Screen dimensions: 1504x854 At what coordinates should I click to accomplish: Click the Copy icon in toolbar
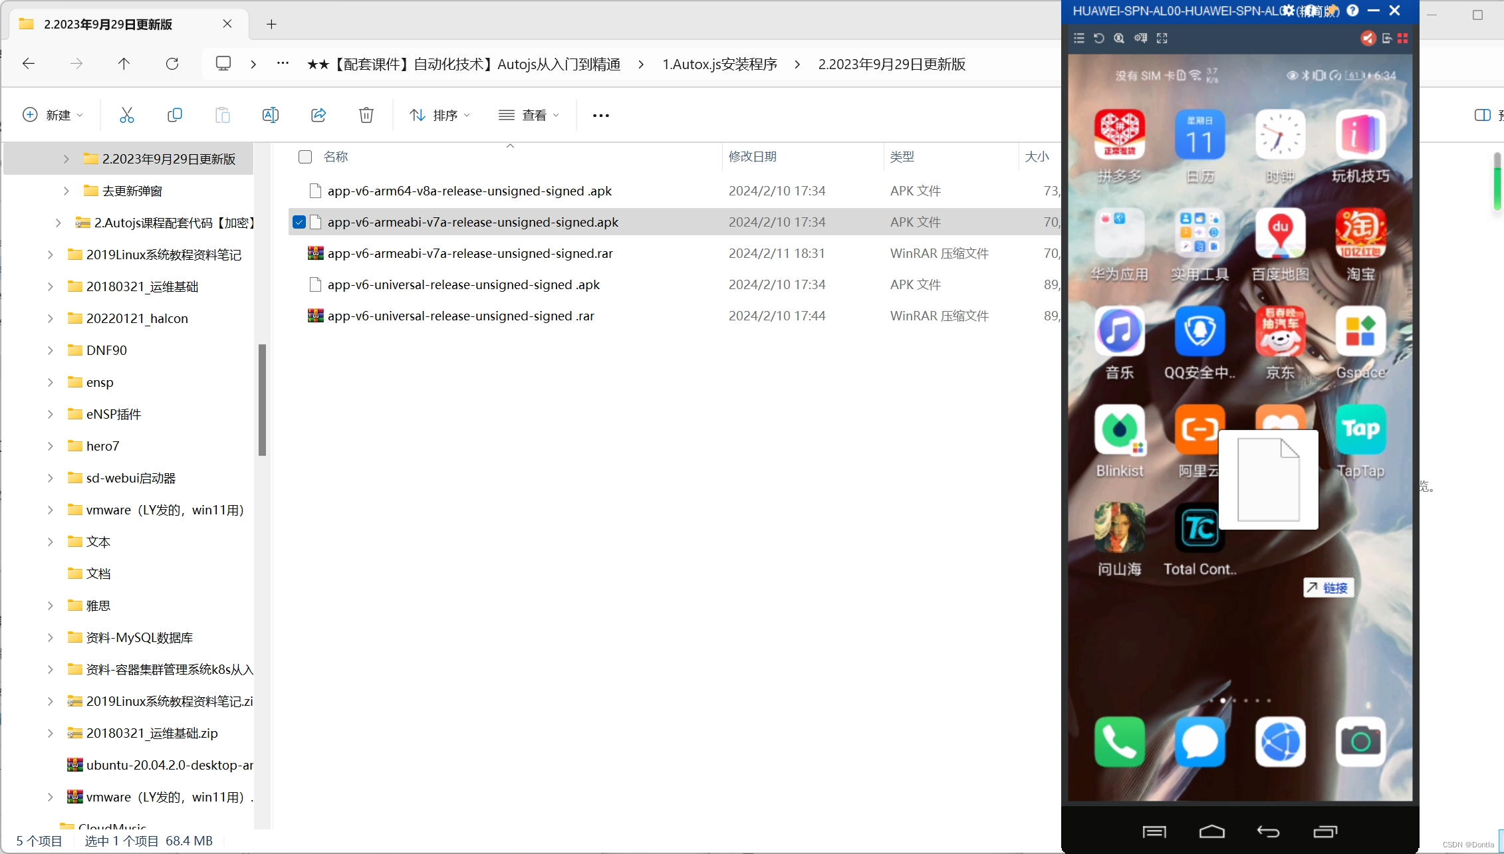pyautogui.click(x=175, y=115)
